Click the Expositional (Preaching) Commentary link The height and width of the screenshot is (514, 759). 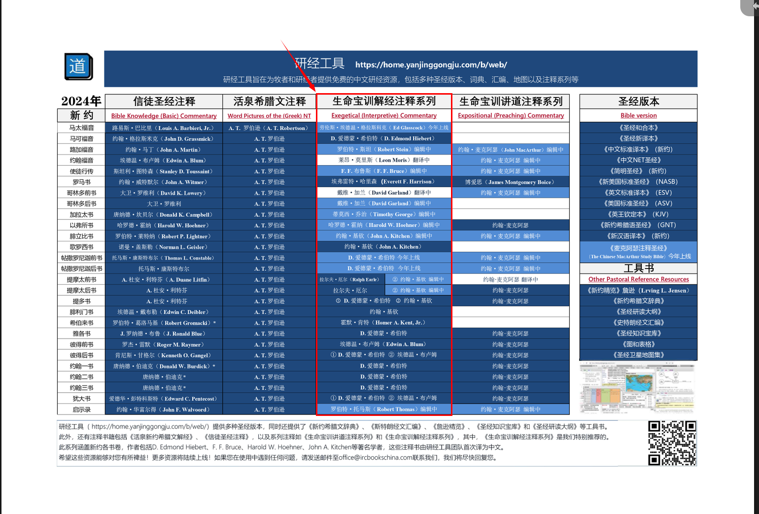511,115
